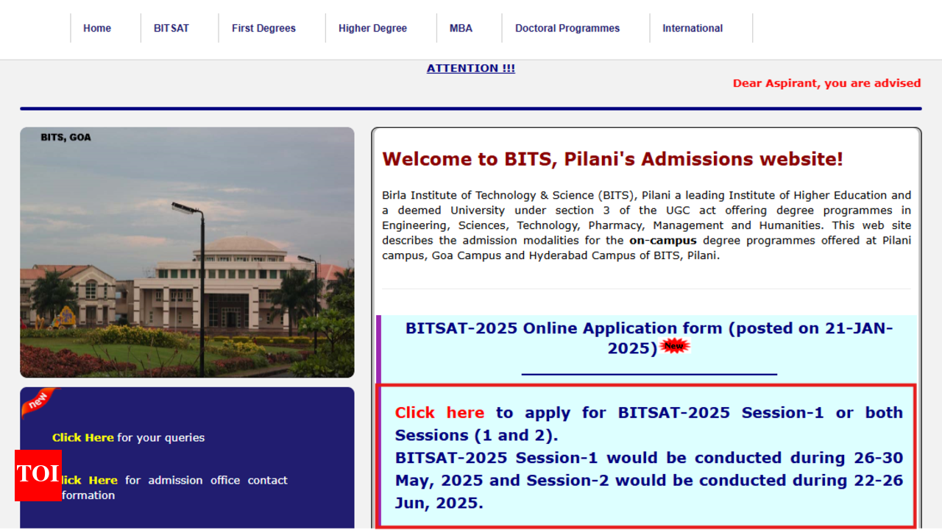Click the Welcome to BITS Pilani heading
The width and height of the screenshot is (942, 530).
[x=612, y=159]
